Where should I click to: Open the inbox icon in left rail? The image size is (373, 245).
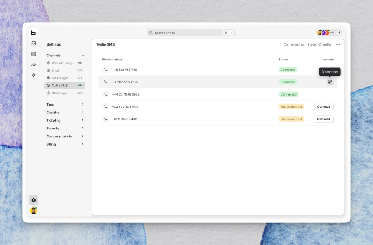tap(33, 43)
